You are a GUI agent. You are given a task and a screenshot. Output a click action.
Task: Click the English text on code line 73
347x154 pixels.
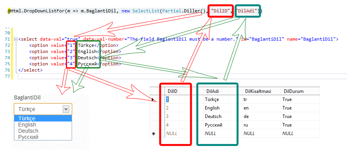point(87,51)
